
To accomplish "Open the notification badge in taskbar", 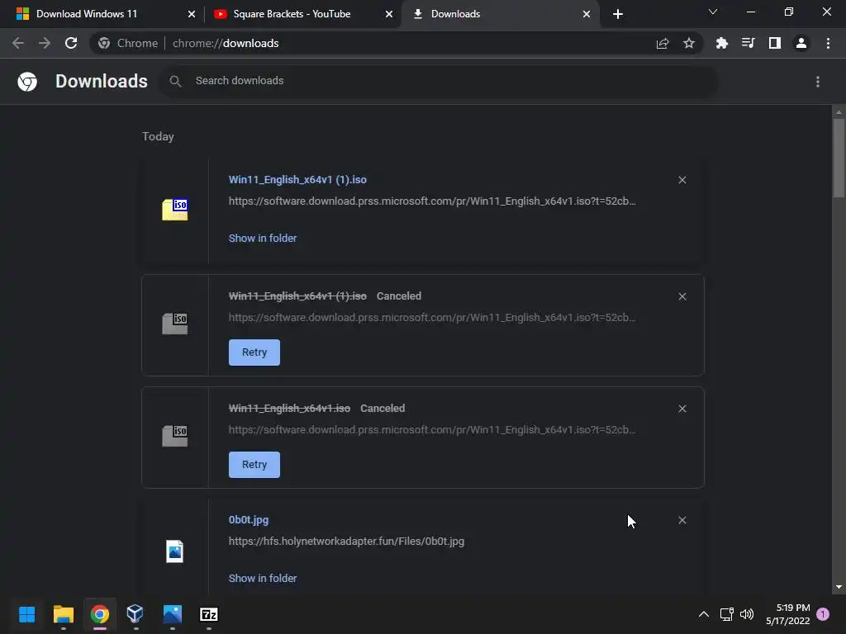I will (x=823, y=614).
